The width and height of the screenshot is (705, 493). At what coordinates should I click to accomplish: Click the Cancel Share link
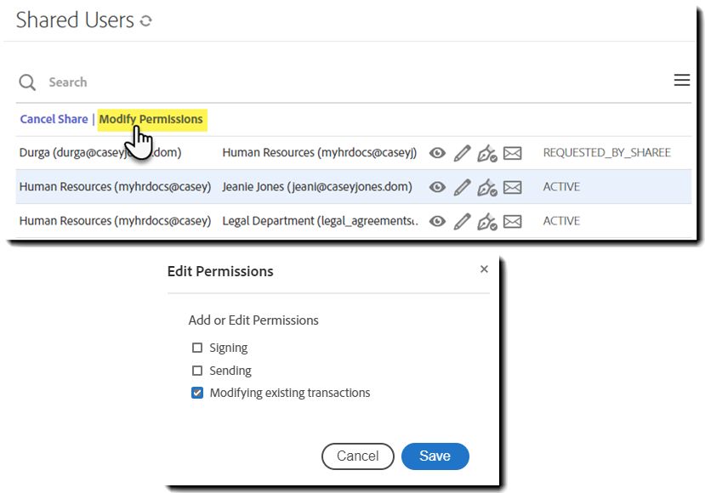tap(54, 119)
